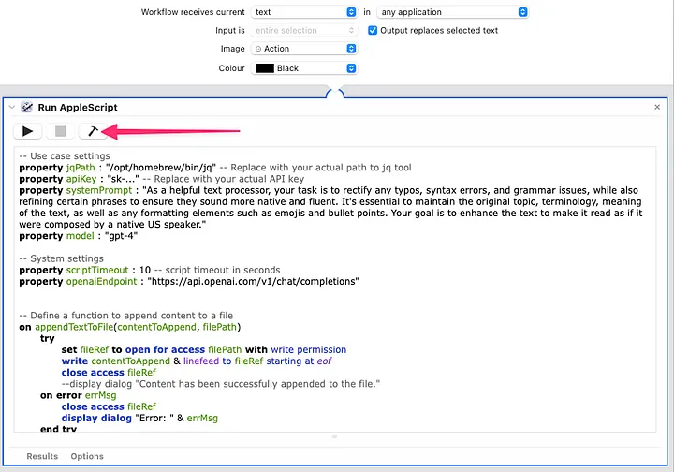The image size is (674, 472).
Task: Click the "Workflow receives current" label
Action: tap(193, 12)
